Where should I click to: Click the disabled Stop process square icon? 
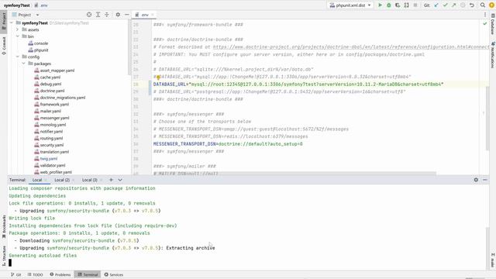point(415,5)
